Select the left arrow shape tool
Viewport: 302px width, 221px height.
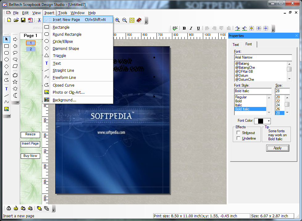pos(15,46)
